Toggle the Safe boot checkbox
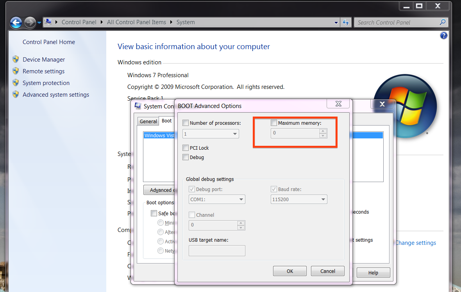Screen dimensions: 461x292 [154, 213]
